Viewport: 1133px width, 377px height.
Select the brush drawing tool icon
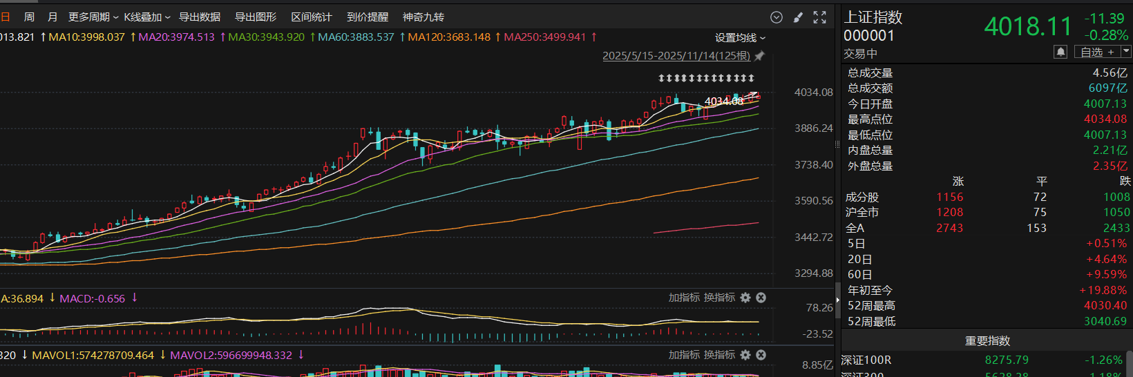pyautogui.click(x=798, y=17)
